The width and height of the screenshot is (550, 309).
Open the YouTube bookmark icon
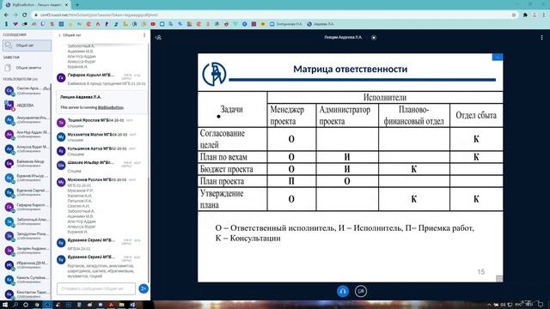[153, 24]
